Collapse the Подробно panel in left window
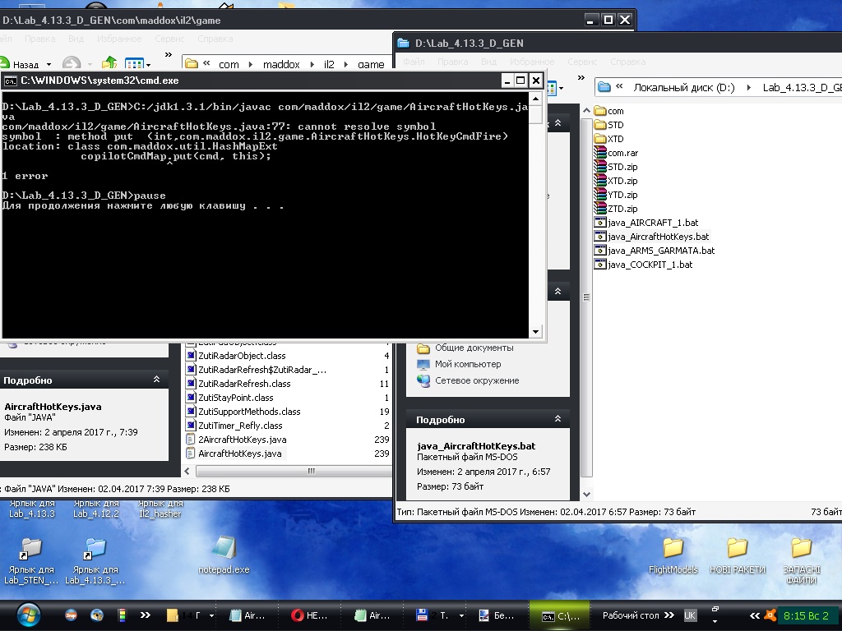The width and height of the screenshot is (842, 631). (x=156, y=380)
